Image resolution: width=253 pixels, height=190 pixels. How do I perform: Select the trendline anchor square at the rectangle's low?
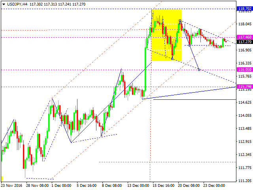(172, 59)
